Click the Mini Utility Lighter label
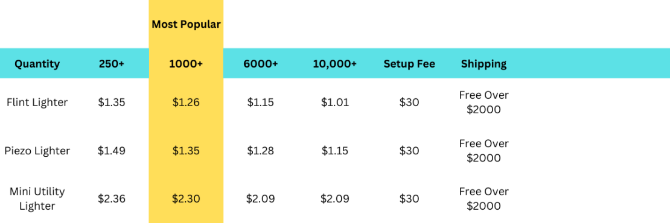This screenshot has height=223, width=670. [37, 199]
